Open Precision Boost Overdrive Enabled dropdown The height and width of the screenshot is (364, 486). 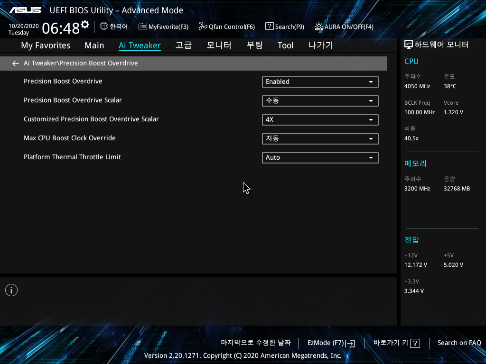point(320,82)
